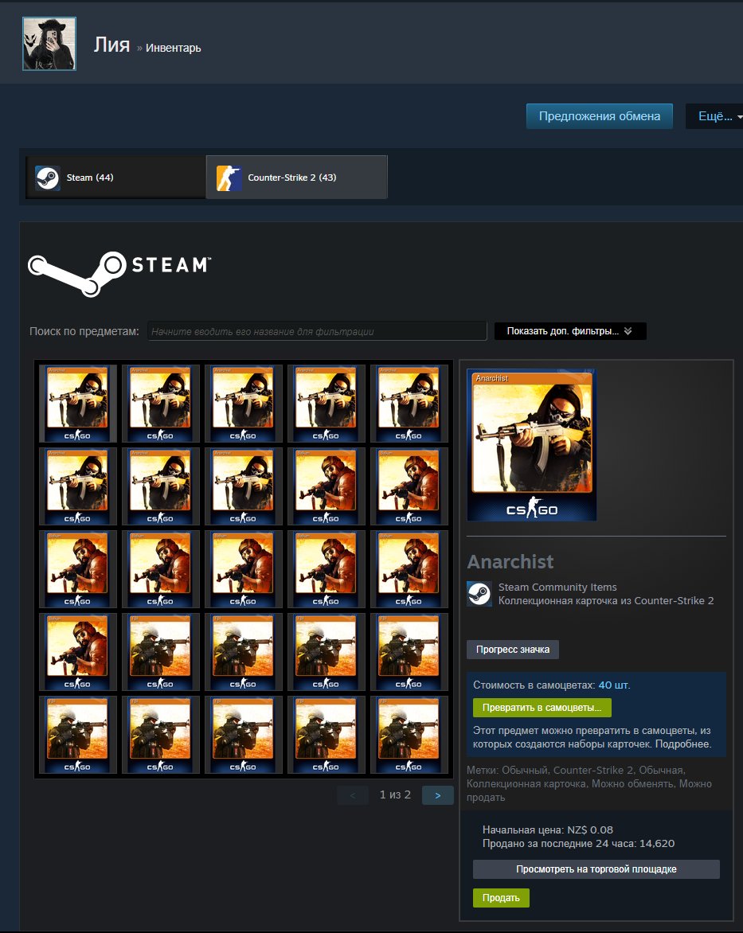The image size is (743, 933).
Task: Click the Anarchist item title heading
Action: pos(510,562)
